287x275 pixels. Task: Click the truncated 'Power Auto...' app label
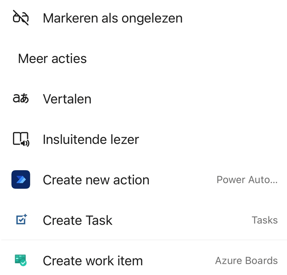[x=247, y=180]
